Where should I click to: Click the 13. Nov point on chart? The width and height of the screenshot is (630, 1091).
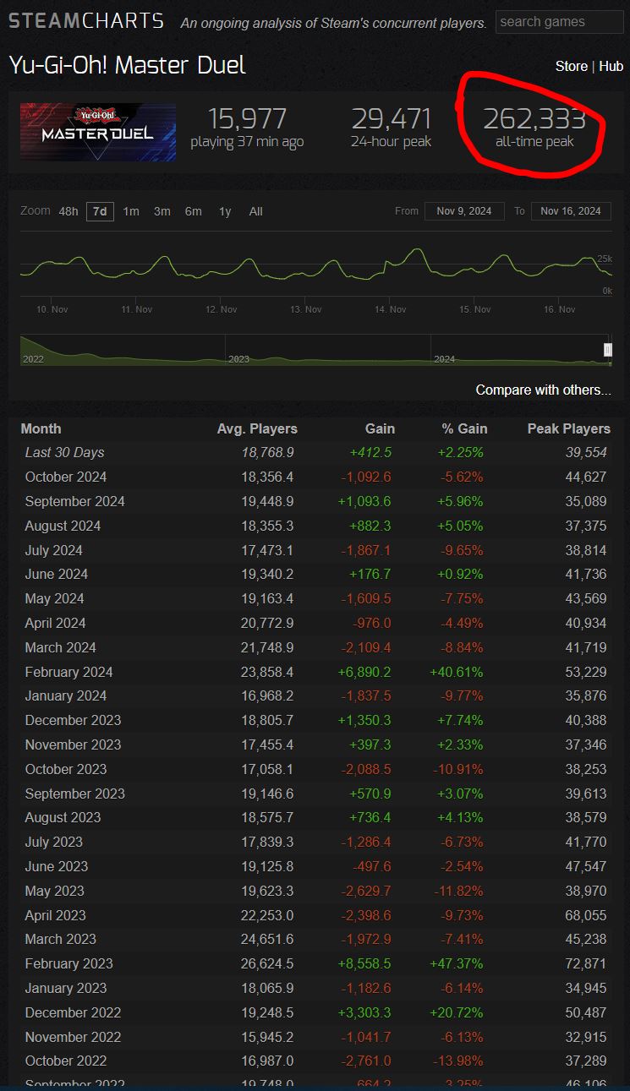pyautogui.click(x=306, y=309)
